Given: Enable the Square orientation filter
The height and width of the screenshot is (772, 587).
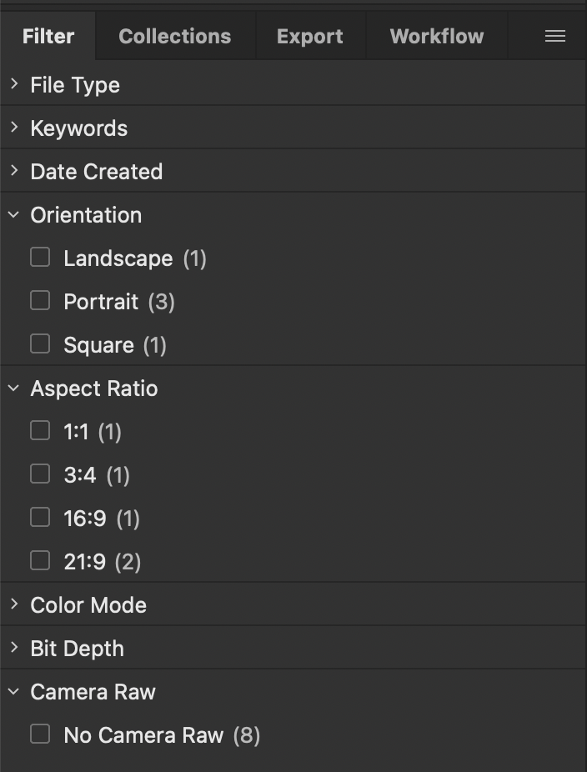Looking at the screenshot, I should coord(39,343).
